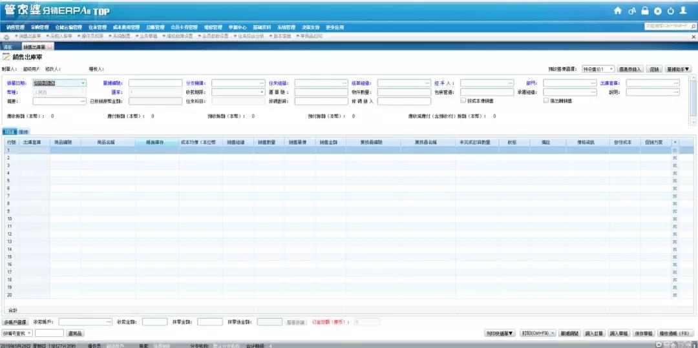The image size is (698, 348).
Task: Click the edit icon beside 銷售出庫單 title
Action: pyautogui.click(x=6, y=57)
